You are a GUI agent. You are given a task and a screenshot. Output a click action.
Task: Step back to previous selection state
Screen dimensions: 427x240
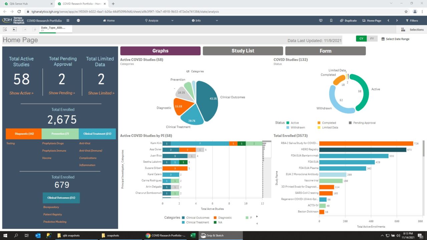14,29
